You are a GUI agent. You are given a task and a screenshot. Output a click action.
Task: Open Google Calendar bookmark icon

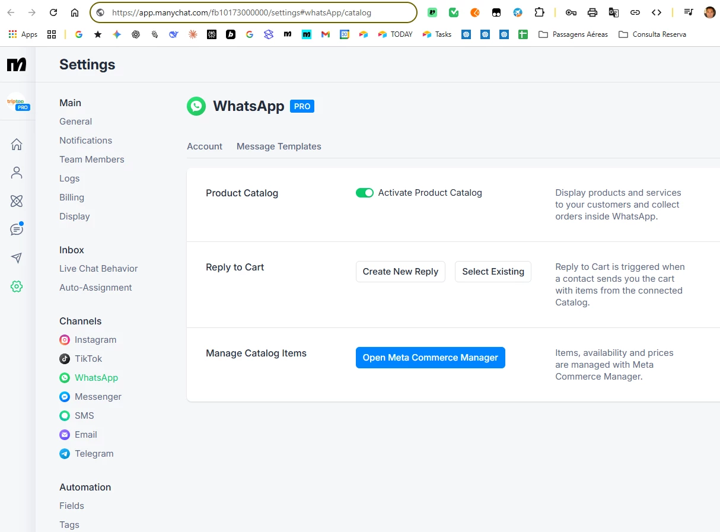coord(345,34)
